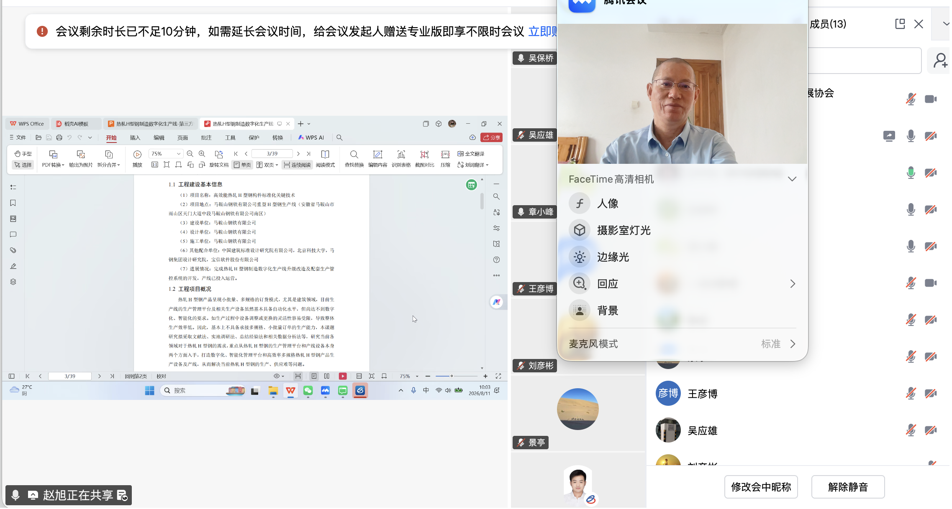Screen dimensions: 952x509
Task: Show hidden tray icons in Windows taskbar
Action: point(401,390)
